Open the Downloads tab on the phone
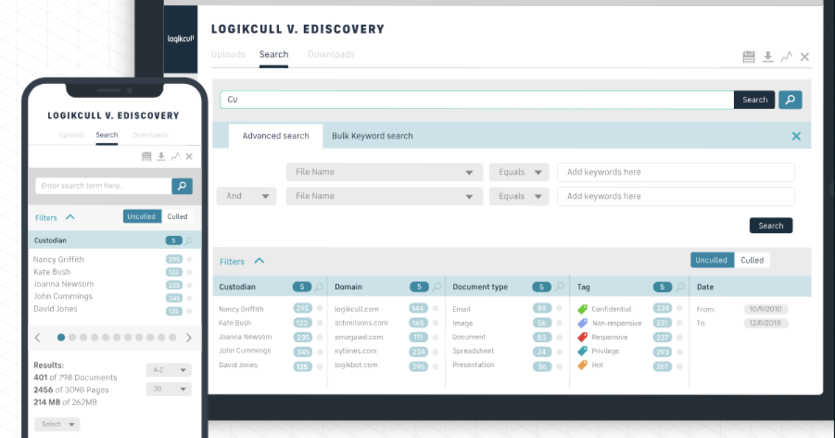The image size is (835, 438). [150, 135]
